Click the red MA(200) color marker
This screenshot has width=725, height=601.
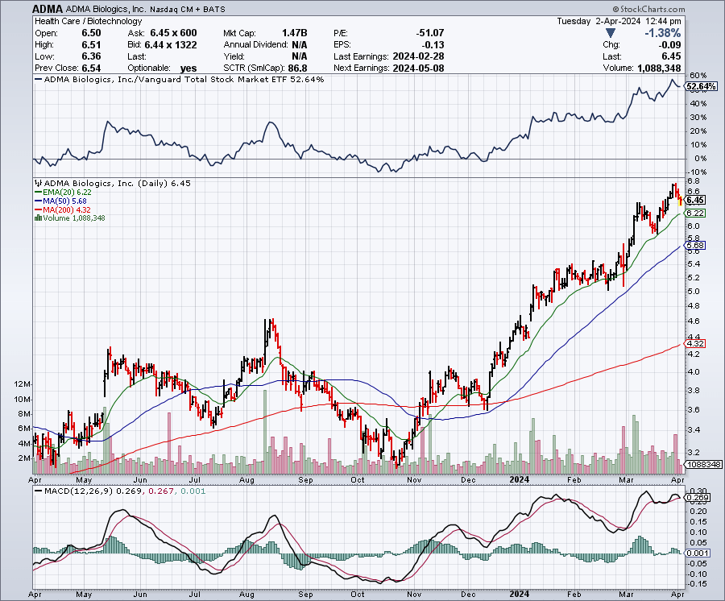pyautogui.click(x=39, y=208)
